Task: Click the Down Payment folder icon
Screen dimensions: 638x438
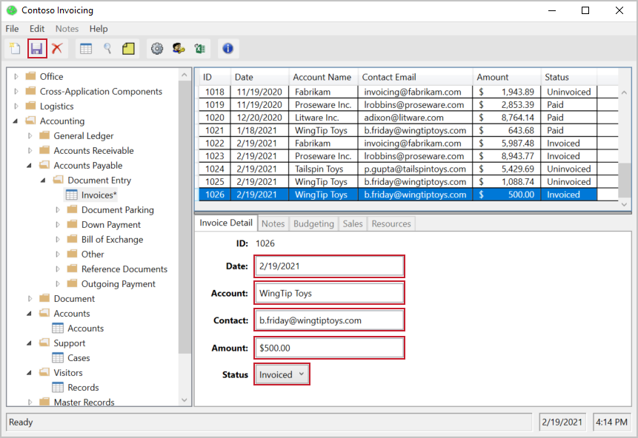Action: [x=72, y=225]
